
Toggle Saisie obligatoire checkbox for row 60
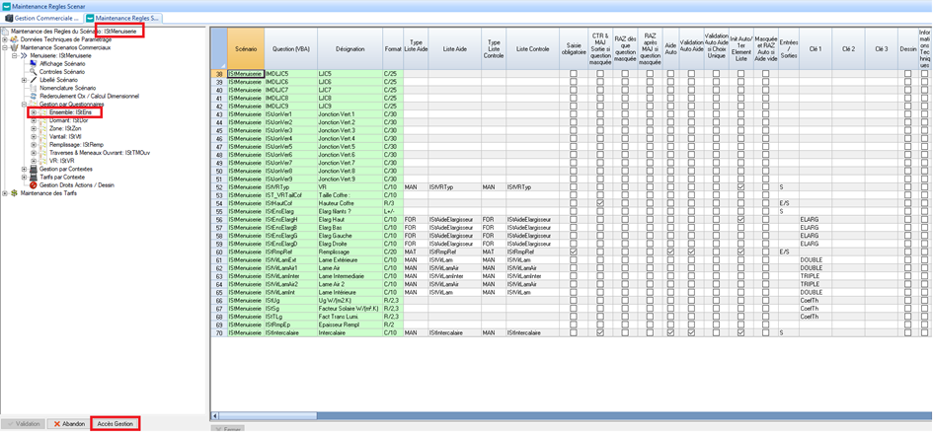pos(573,252)
